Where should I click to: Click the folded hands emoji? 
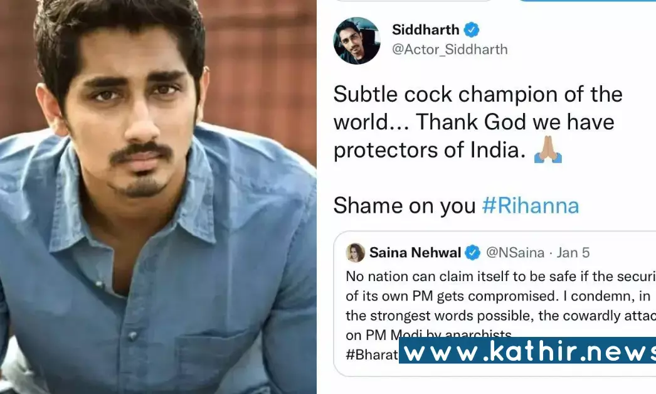pos(548,151)
